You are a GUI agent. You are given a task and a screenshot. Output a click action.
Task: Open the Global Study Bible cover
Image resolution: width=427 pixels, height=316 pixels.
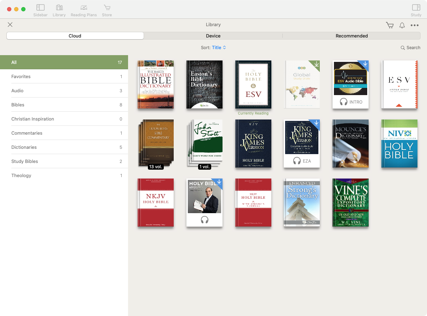302,84
